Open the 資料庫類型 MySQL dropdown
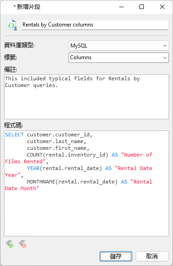This screenshot has height=266, width=173. pos(119,46)
